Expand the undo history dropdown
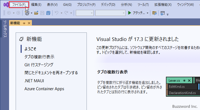Screen dimensions: 200x110 point(61,13)
